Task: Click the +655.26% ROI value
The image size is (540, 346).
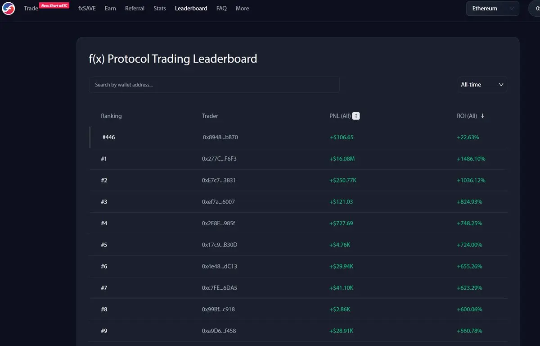Action: [x=469, y=266]
